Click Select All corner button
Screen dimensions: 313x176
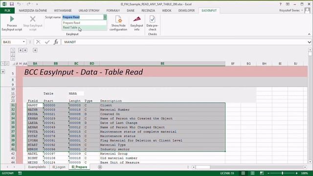[x=13, y=64]
